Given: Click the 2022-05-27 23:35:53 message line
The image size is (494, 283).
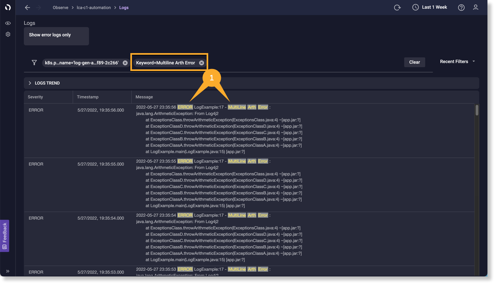Looking at the screenshot, I should [x=203, y=269].
